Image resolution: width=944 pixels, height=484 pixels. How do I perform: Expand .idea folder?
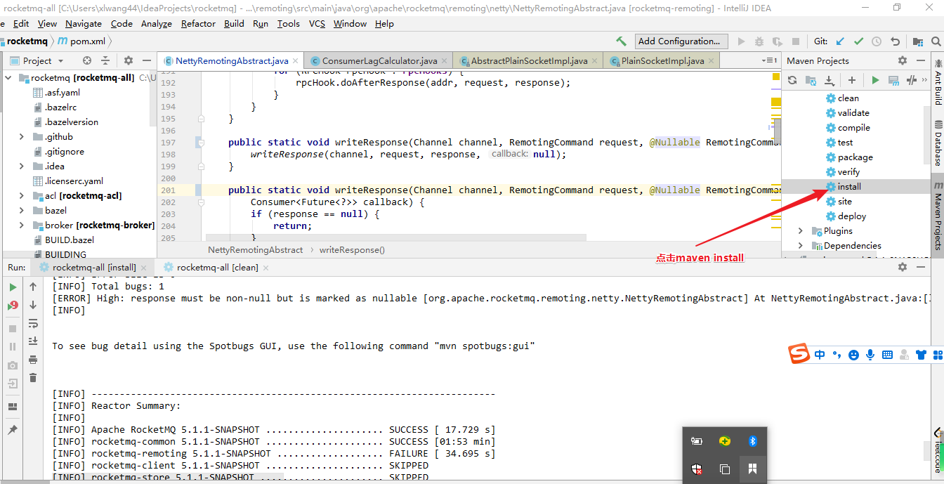pos(22,166)
